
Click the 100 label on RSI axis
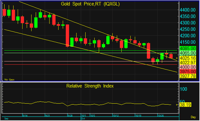(183, 89)
